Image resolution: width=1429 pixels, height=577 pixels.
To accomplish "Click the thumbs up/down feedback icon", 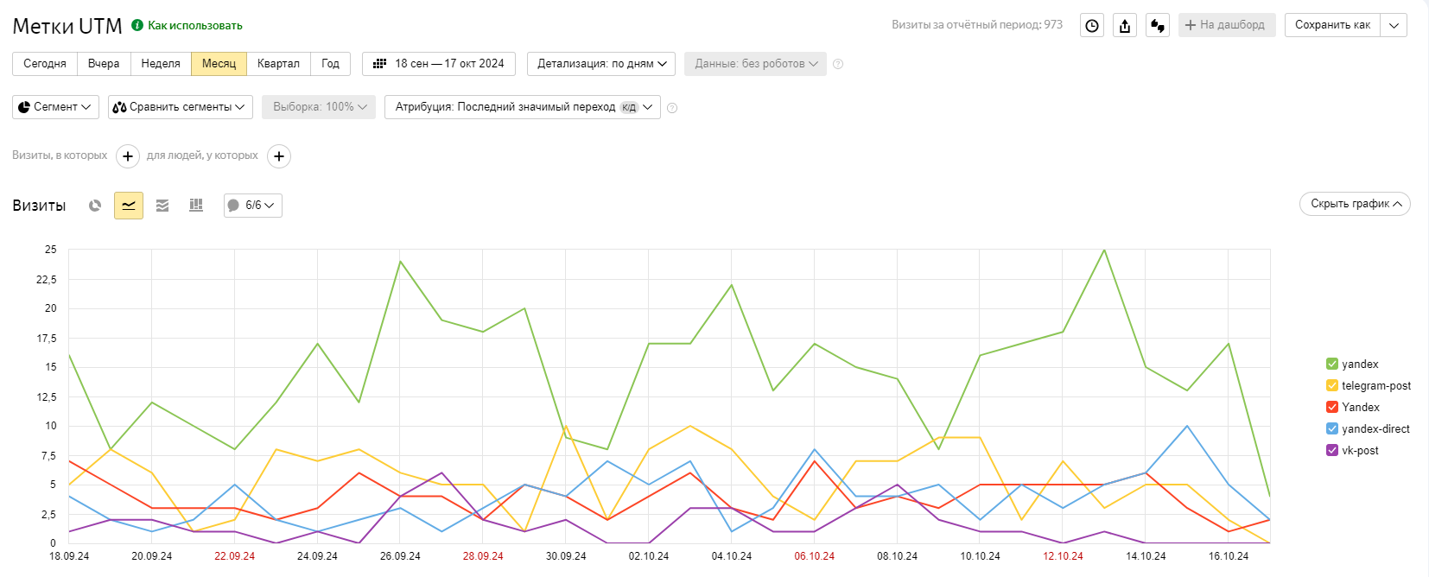I will click(x=1158, y=25).
